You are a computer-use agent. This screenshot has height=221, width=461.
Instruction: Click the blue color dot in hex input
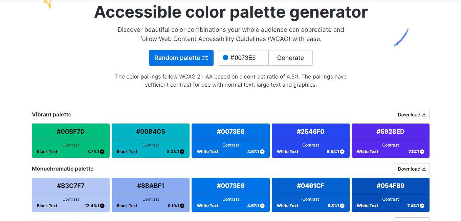pos(225,58)
